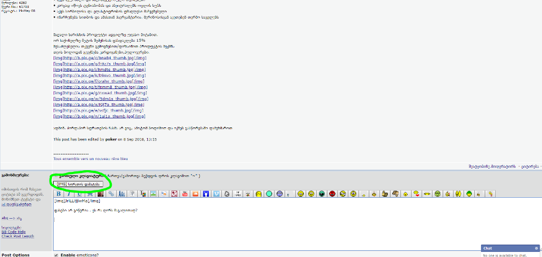The height and width of the screenshot is (257, 542).
Task: Insert the thumbs up hand emoticon
Action: 384,194
